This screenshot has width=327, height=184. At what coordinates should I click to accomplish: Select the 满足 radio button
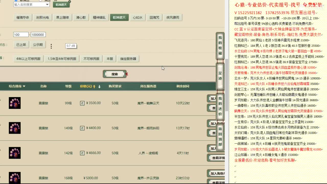[x=40, y=1]
